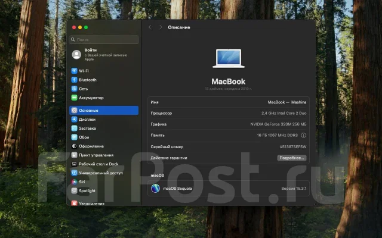This screenshot has width=382, height=238.
Task: Click the macOS Sequoia logo icon
Action: pyautogui.click(x=155, y=188)
